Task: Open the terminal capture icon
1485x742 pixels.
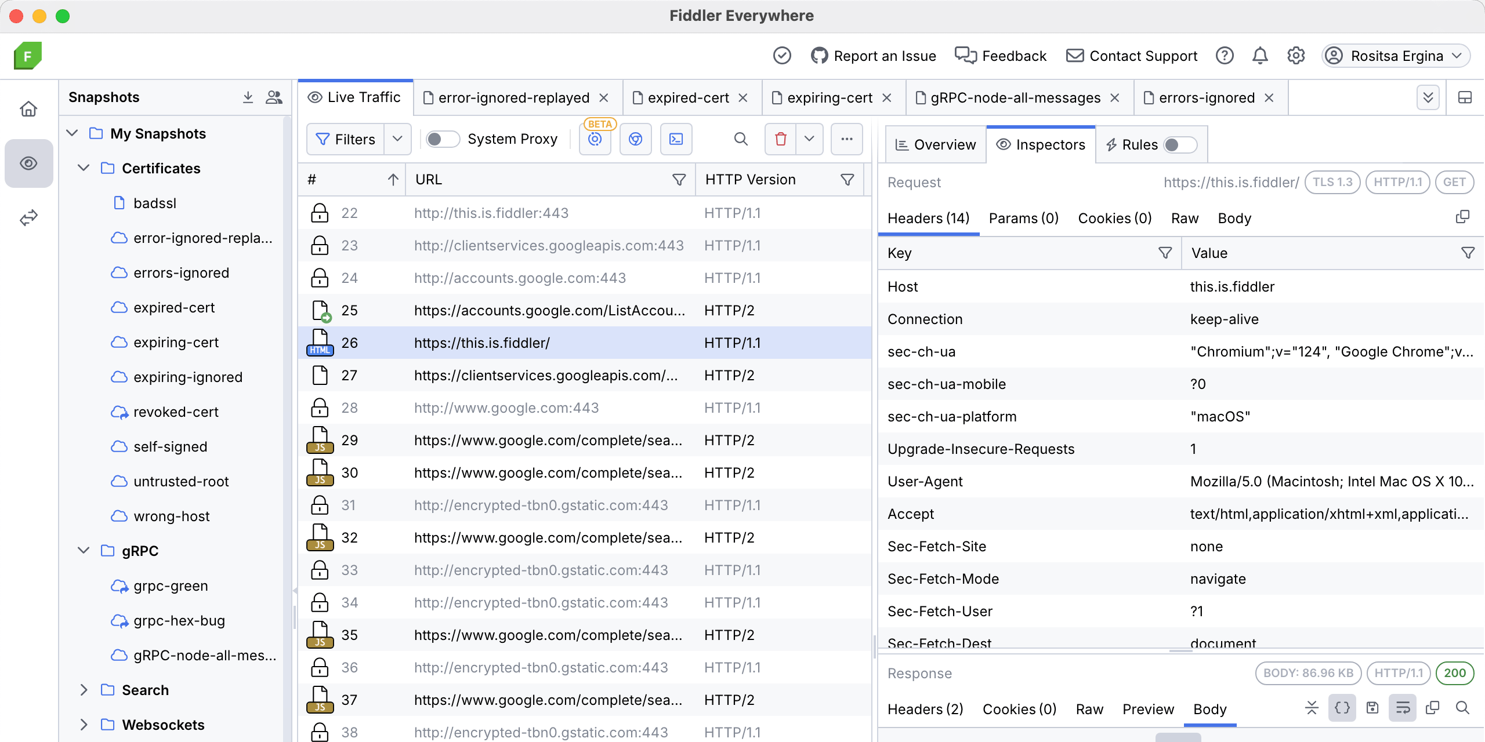Action: point(676,139)
